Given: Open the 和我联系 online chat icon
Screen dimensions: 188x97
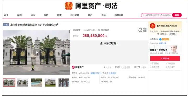Looking at the screenshot, I should [x=160, y=39].
